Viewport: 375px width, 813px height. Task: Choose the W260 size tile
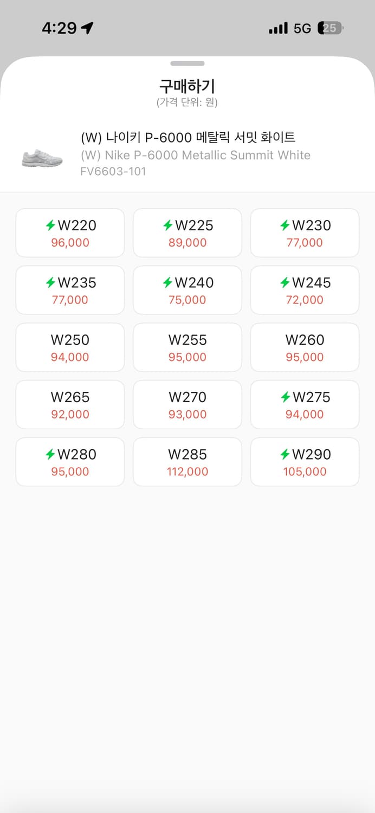305,347
